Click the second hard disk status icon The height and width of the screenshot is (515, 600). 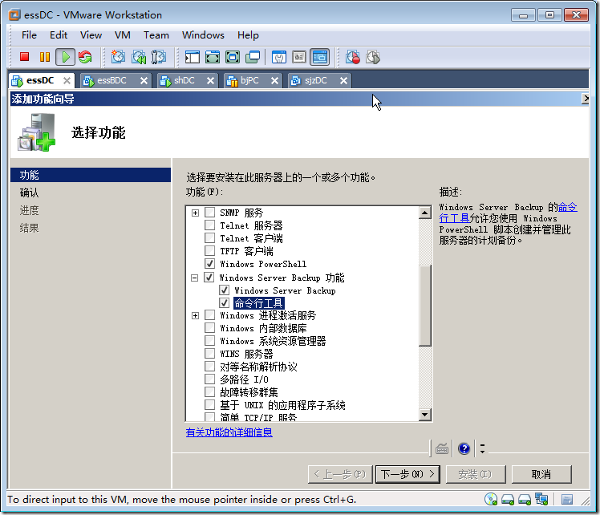tap(525, 499)
